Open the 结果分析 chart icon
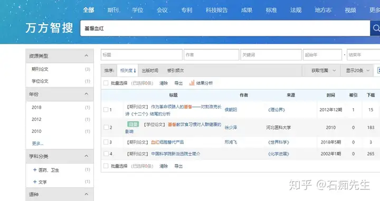 [x=192, y=83]
